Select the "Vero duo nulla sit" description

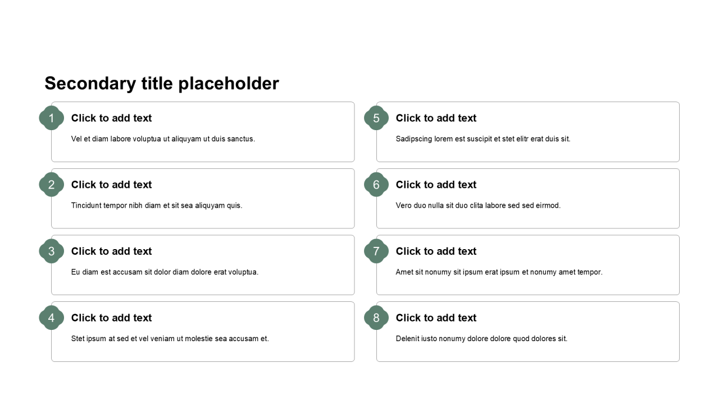coord(478,205)
